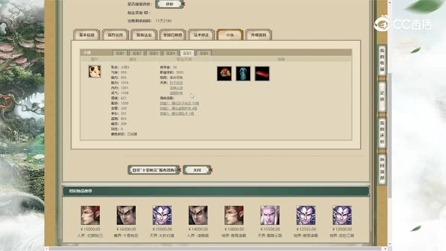Click the server name 人界-红颜知己
This screenshot has height=251, width=446.
(x=90, y=236)
